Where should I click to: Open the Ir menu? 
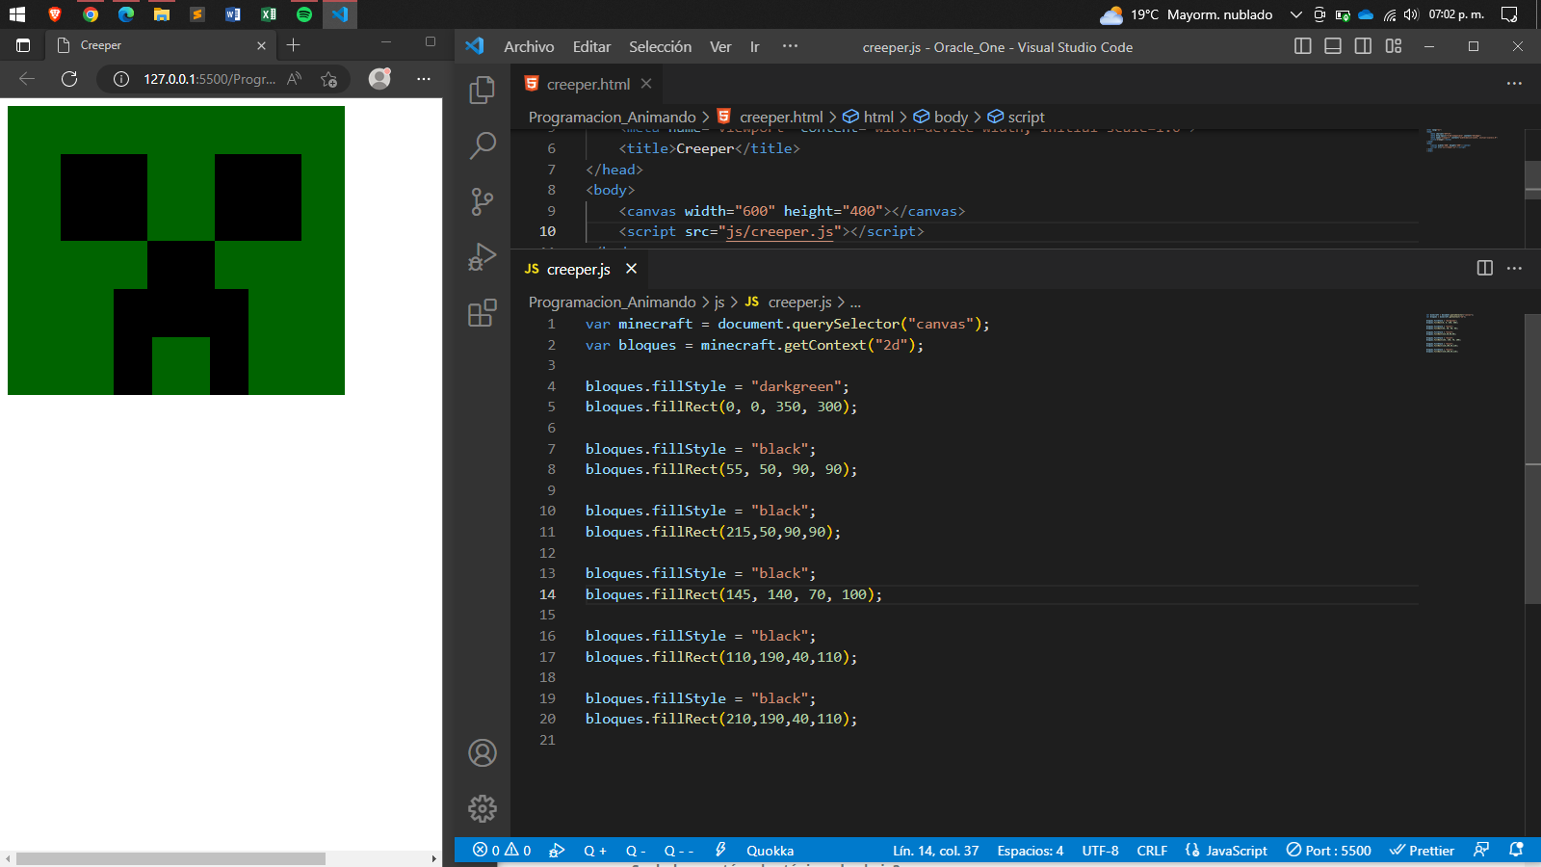click(x=755, y=46)
